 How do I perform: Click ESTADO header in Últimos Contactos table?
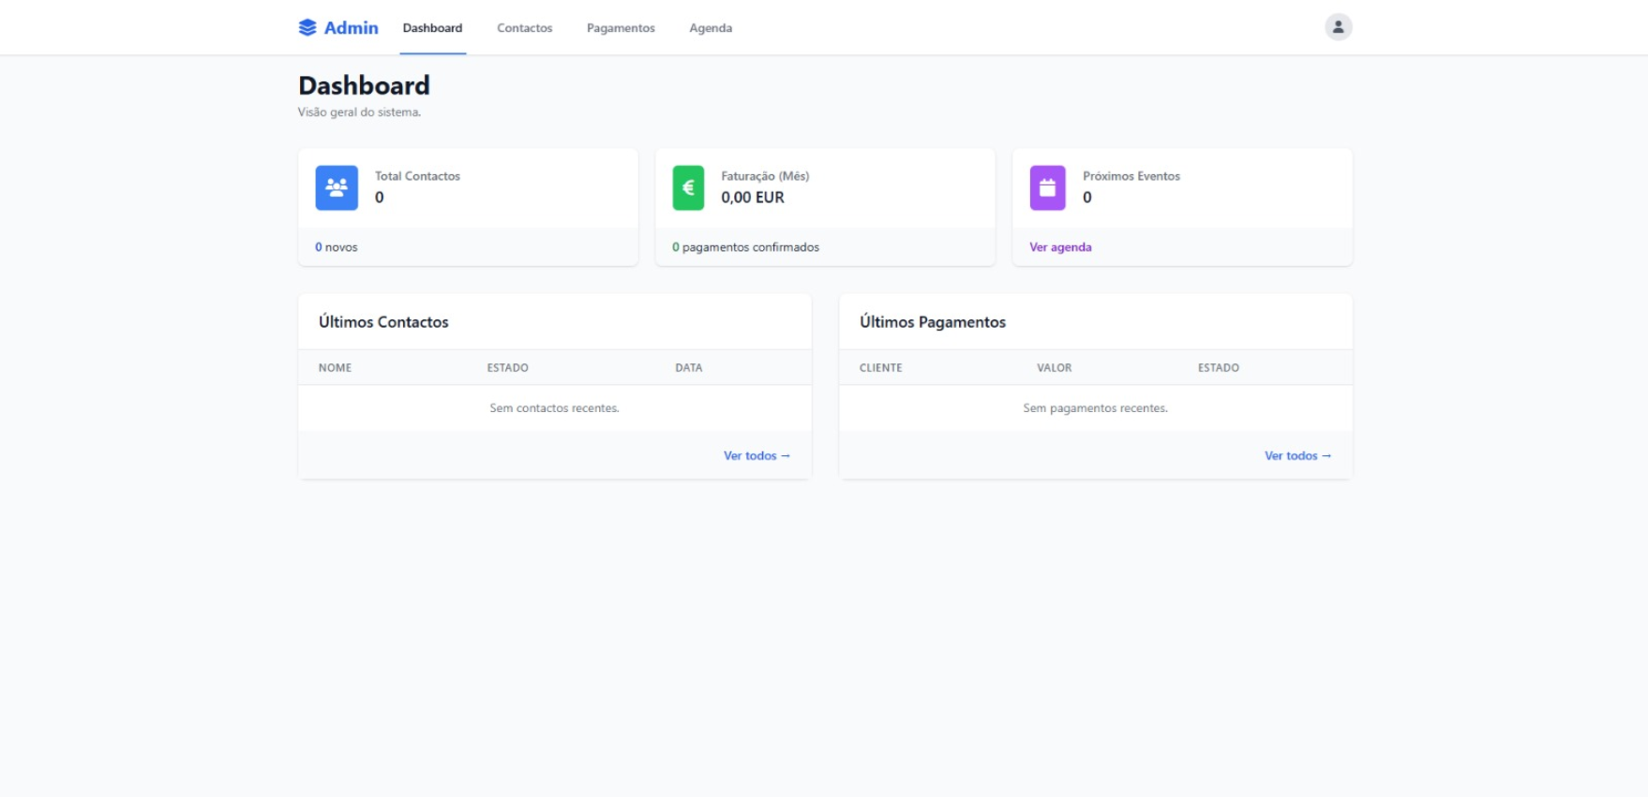(x=507, y=368)
